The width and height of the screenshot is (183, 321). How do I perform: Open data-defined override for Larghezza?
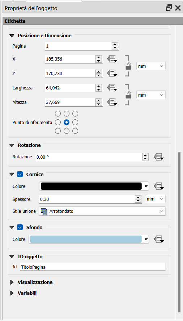click(x=112, y=88)
